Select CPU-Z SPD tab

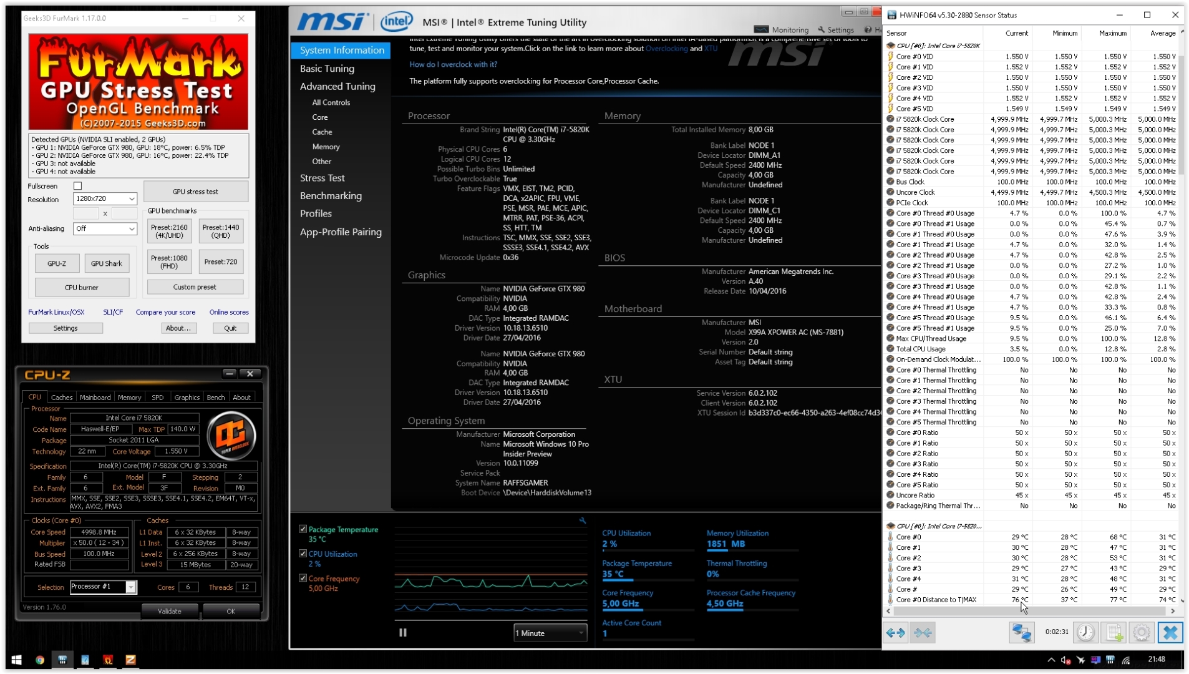(x=158, y=398)
